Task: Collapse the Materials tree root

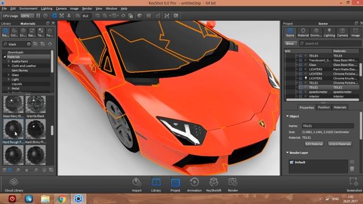Action: [5, 57]
